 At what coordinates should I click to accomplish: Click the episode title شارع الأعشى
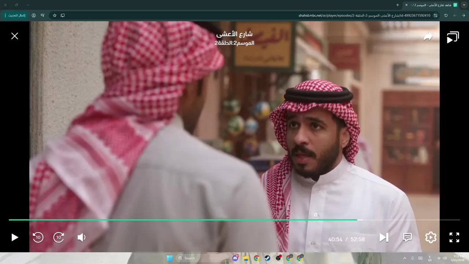click(234, 34)
